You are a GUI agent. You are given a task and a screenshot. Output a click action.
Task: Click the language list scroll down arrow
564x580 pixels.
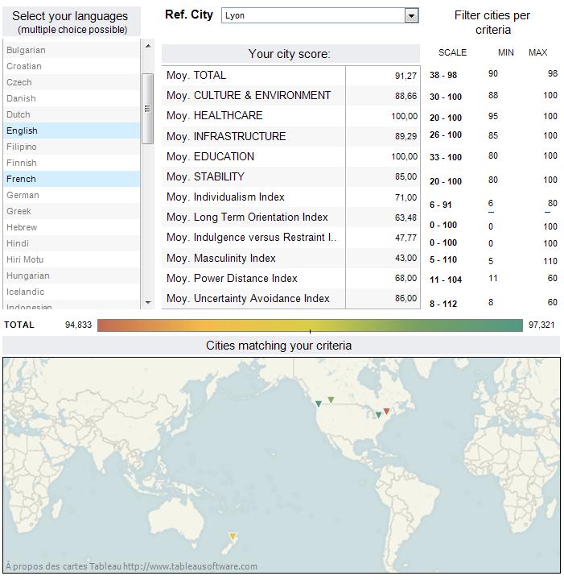point(148,303)
